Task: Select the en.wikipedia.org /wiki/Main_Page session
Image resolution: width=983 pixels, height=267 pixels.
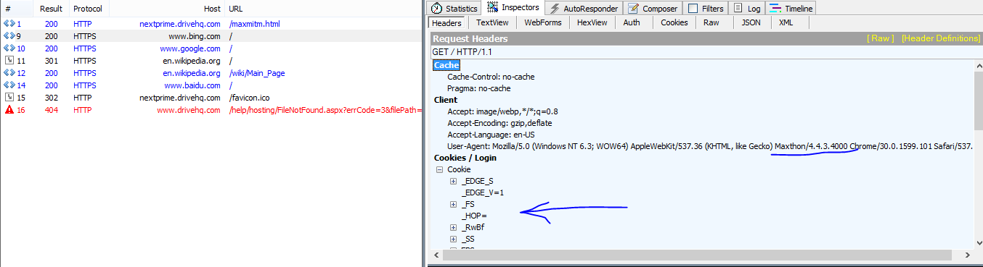Action: click(211, 73)
